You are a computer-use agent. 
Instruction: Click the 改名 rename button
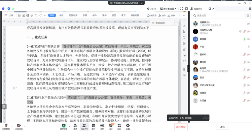tap(222, 127)
